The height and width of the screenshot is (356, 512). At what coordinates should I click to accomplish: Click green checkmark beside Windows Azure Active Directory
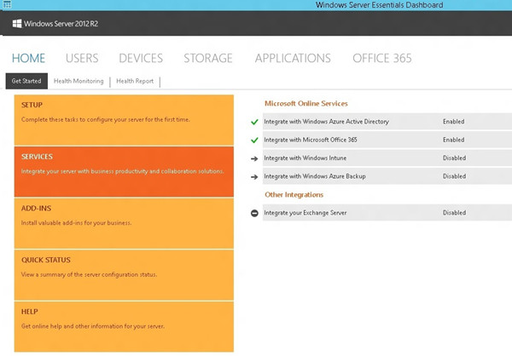click(254, 122)
